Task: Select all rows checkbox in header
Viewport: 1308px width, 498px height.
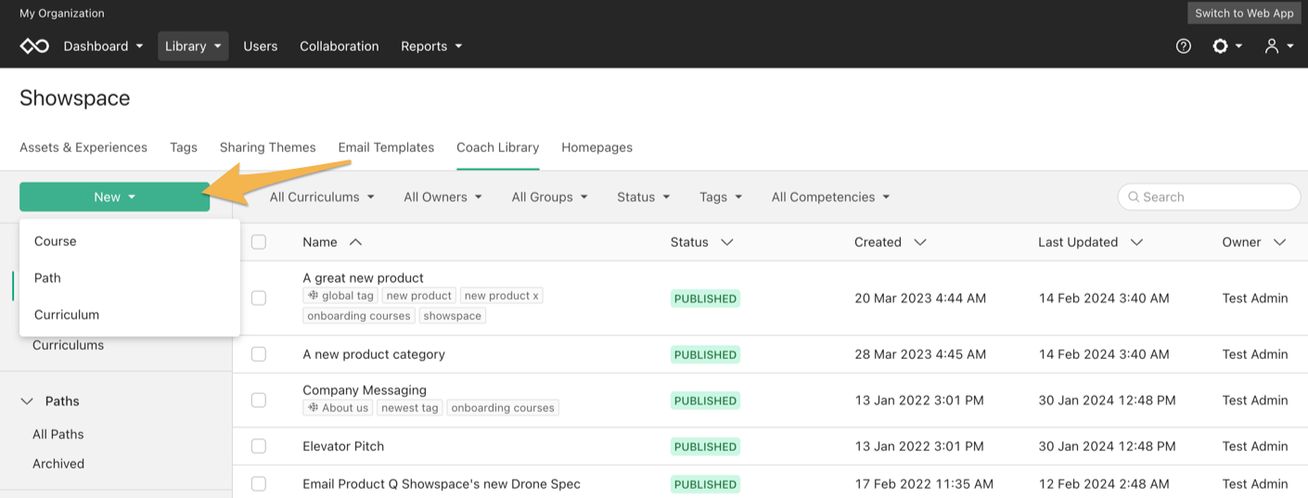Action: click(259, 242)
